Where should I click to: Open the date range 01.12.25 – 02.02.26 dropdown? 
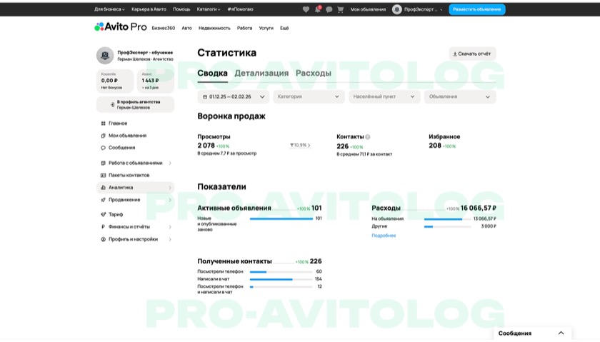click(x=234, y=97)
